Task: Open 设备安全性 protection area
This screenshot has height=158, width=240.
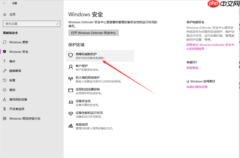Action: (x=100, y=103)
